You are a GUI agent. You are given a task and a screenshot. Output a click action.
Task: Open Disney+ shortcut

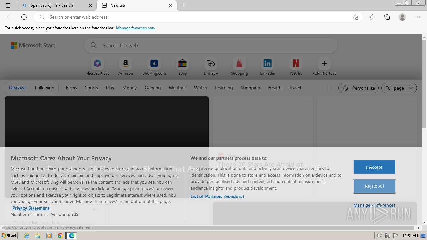click(211, 67)
